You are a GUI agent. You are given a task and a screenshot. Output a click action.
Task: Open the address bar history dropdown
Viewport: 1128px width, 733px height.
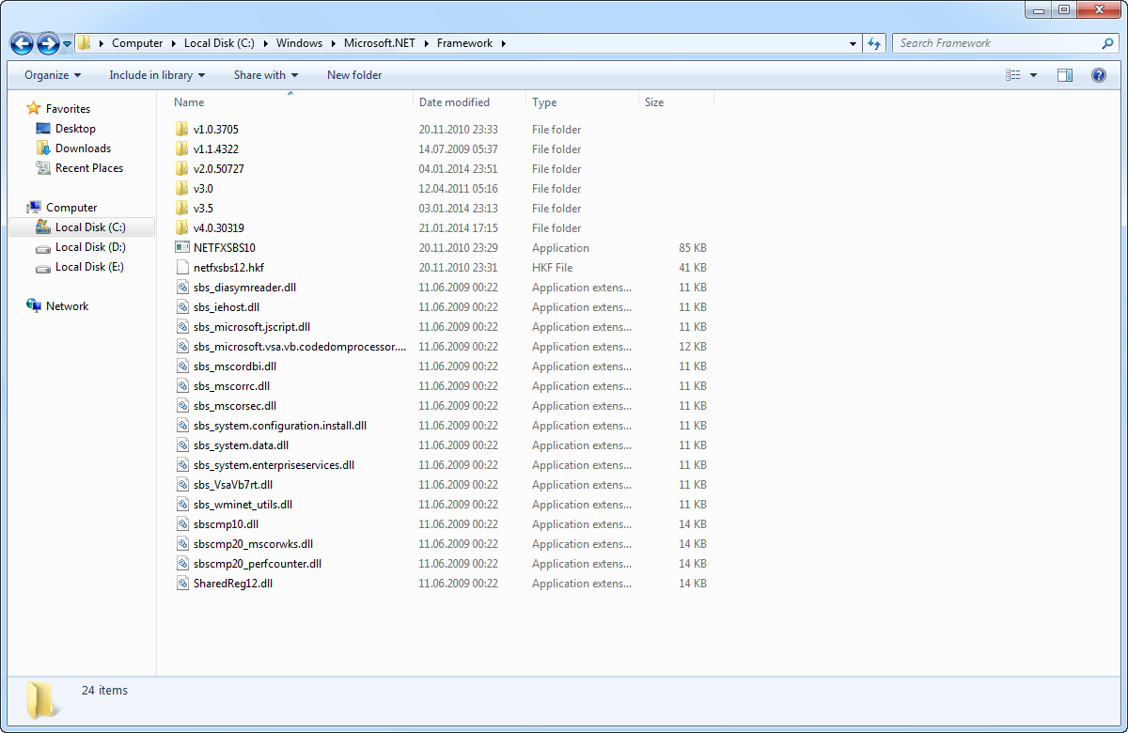tap(853, 43)
